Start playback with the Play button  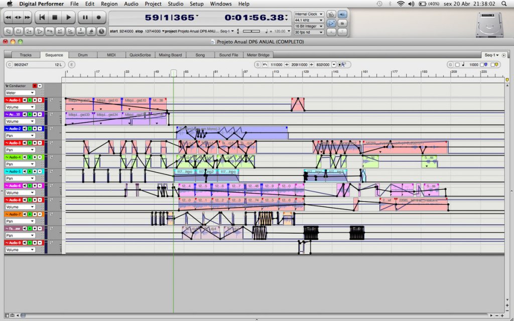[x=68, y=18]
